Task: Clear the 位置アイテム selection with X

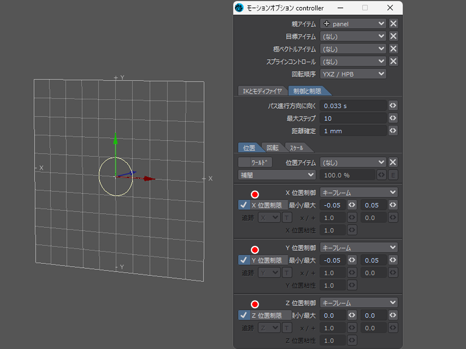Action: 393,162
